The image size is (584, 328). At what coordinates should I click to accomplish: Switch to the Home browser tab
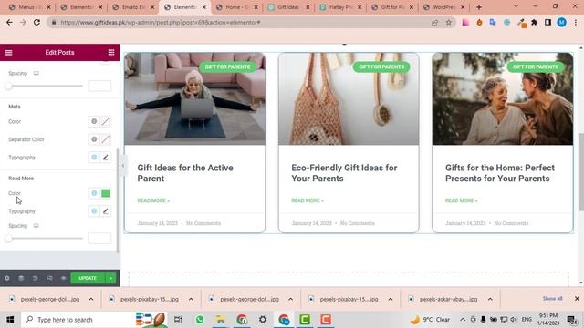237,7
